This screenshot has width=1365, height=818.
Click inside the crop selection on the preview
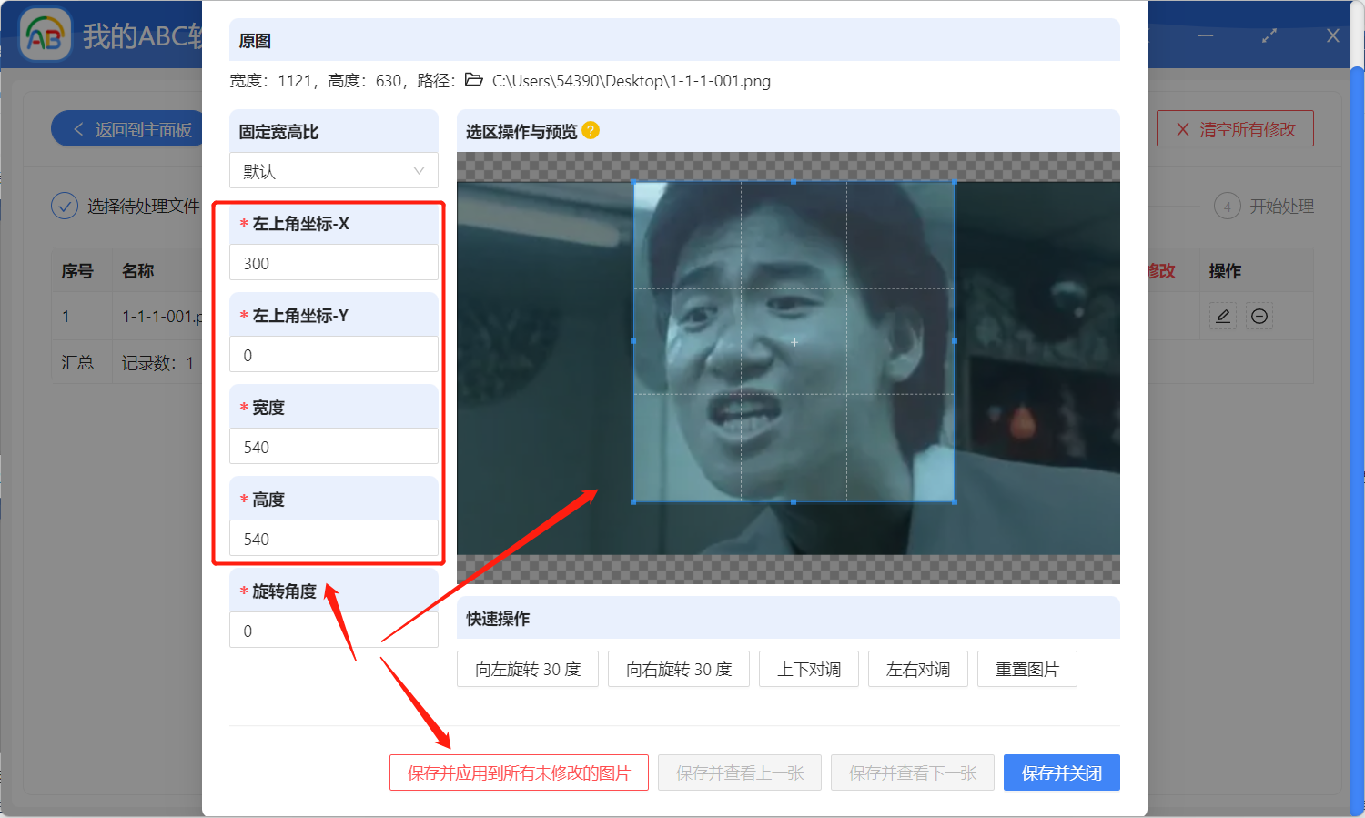pos(794,341)
